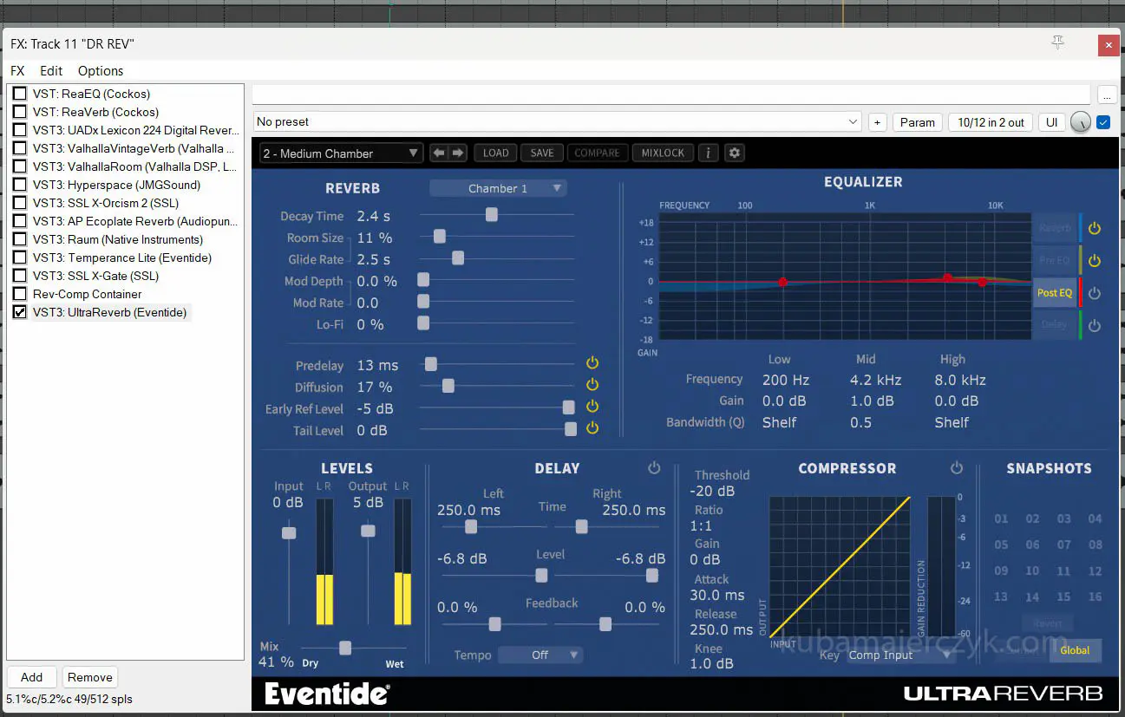Toggle the Compressor section power icon
This screenshot has height=717, width=1125.
956,468
